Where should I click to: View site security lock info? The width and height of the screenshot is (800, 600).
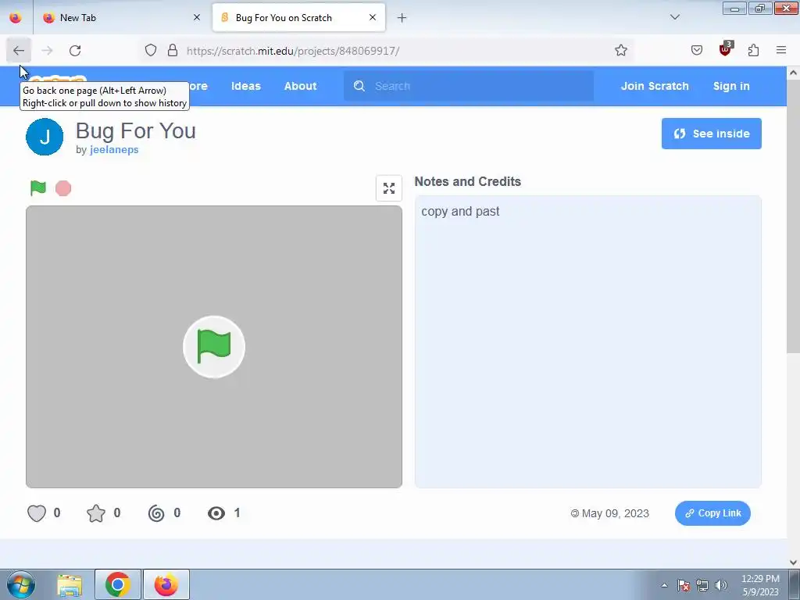[173, 51]
